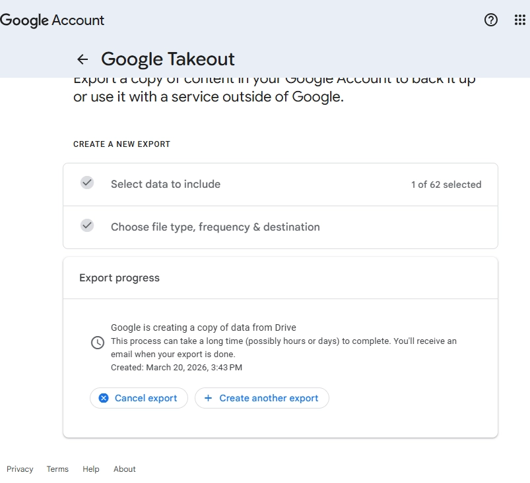Screen dimensions: 530x483
Task: Open the Help question mark icon
Action: (490, 20)
